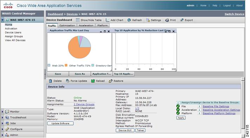The width and height of the screenshot is (250, 138).
Task: Click the Device GUI button
Action: [125, 130]
